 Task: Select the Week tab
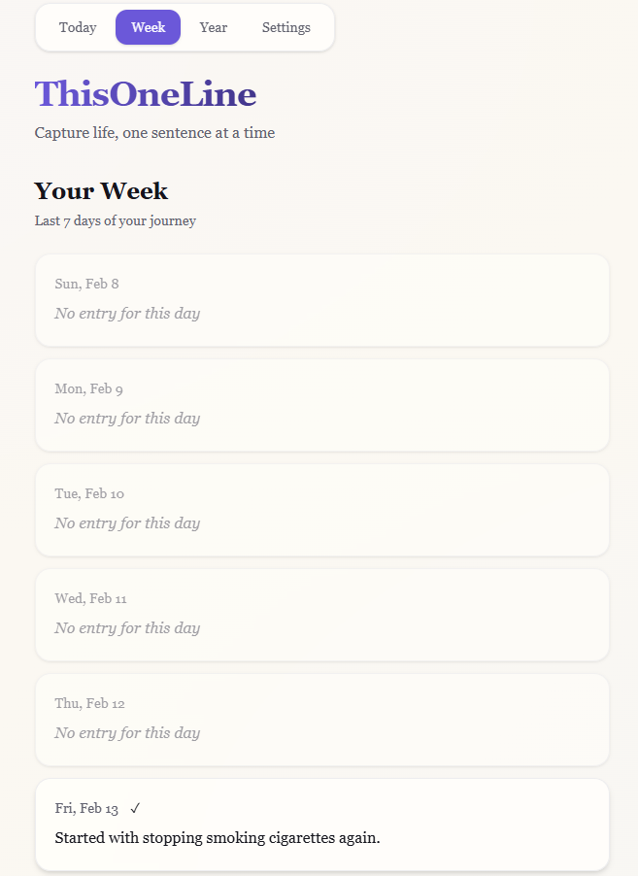tap(148, 27)
